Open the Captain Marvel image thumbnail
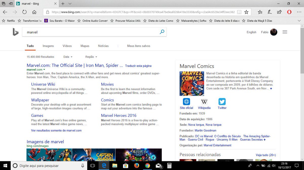304x170 pixels. [94, 155]
